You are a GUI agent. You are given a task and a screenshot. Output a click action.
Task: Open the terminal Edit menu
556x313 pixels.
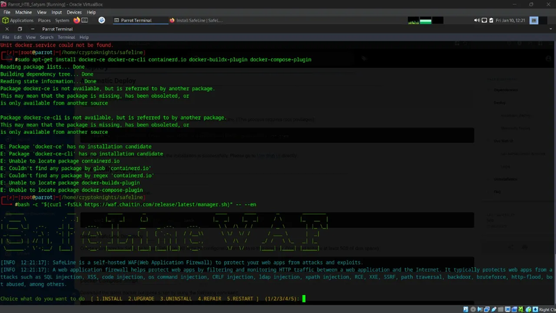tap(18, 37)
